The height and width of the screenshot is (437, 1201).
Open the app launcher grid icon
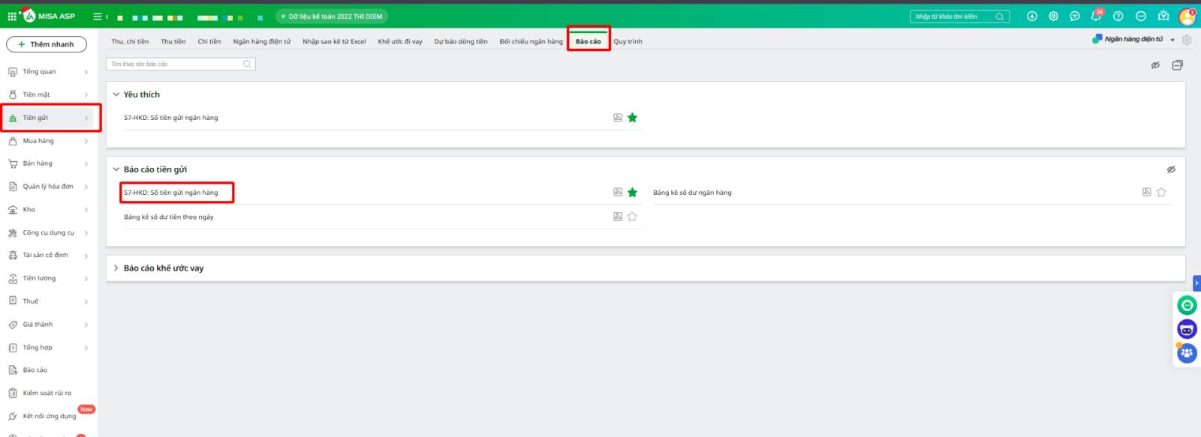[12, 16]
